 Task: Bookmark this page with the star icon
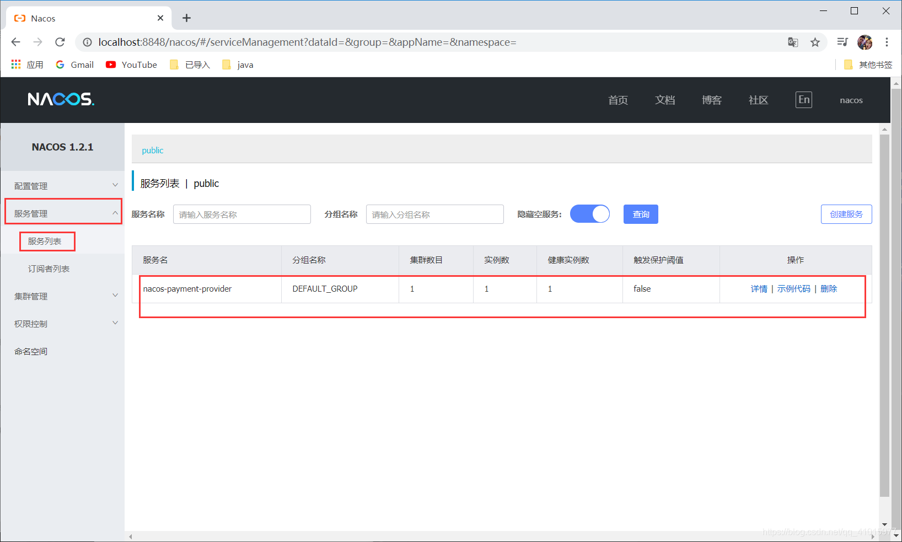coord(815,42)
